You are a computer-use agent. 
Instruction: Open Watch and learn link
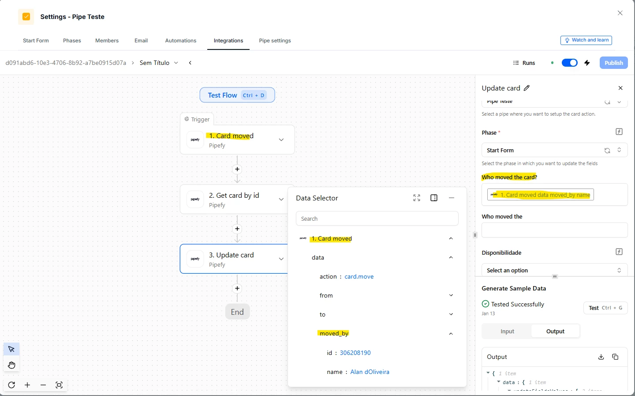[x=586, y=40]
